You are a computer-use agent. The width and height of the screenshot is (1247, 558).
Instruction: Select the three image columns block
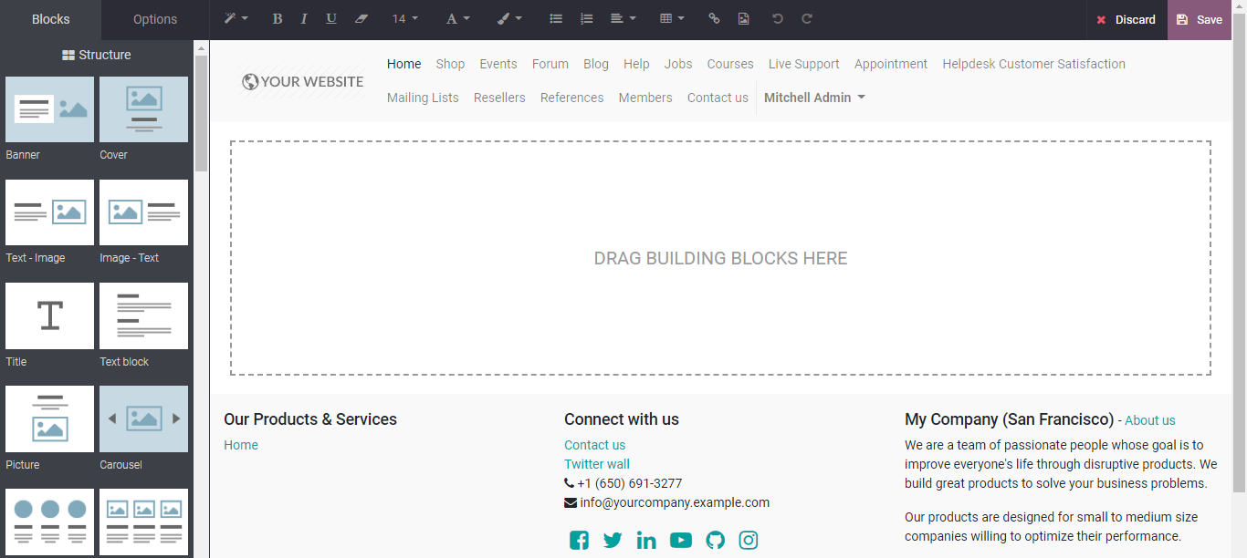coord(143,522)
